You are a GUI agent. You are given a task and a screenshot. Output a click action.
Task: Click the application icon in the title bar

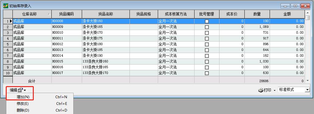pos(5,6)
